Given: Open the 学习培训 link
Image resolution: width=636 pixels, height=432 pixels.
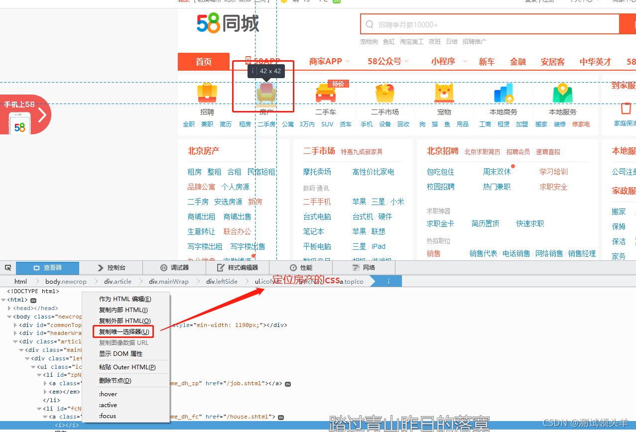Looking at the screenshot, I should click(553, 172).
